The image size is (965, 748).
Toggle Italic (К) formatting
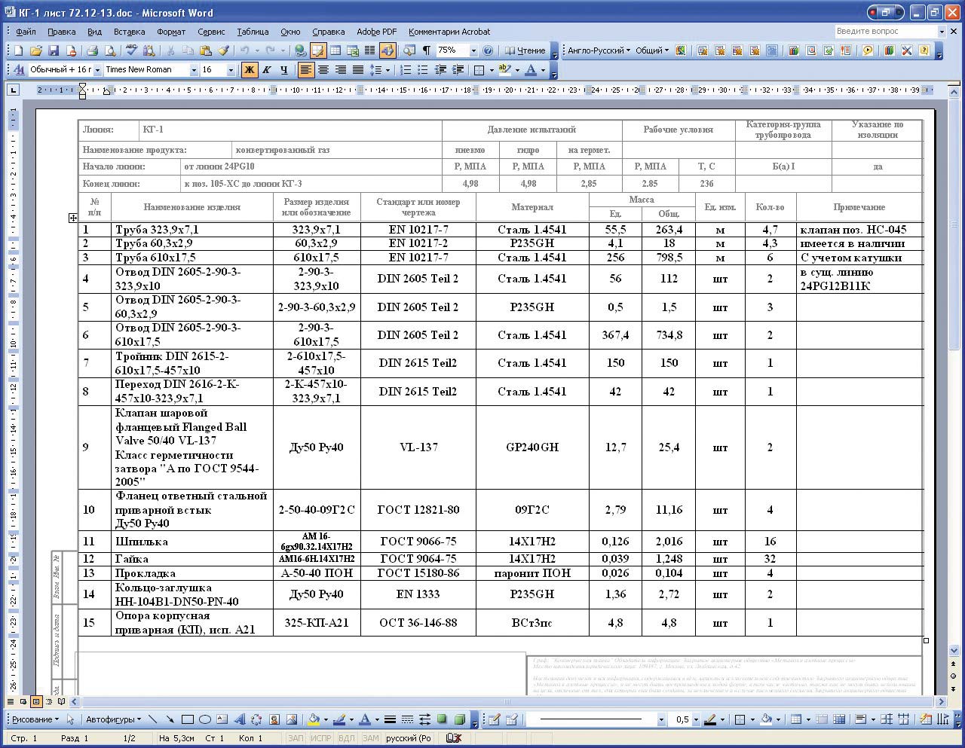tap(266, 70)
